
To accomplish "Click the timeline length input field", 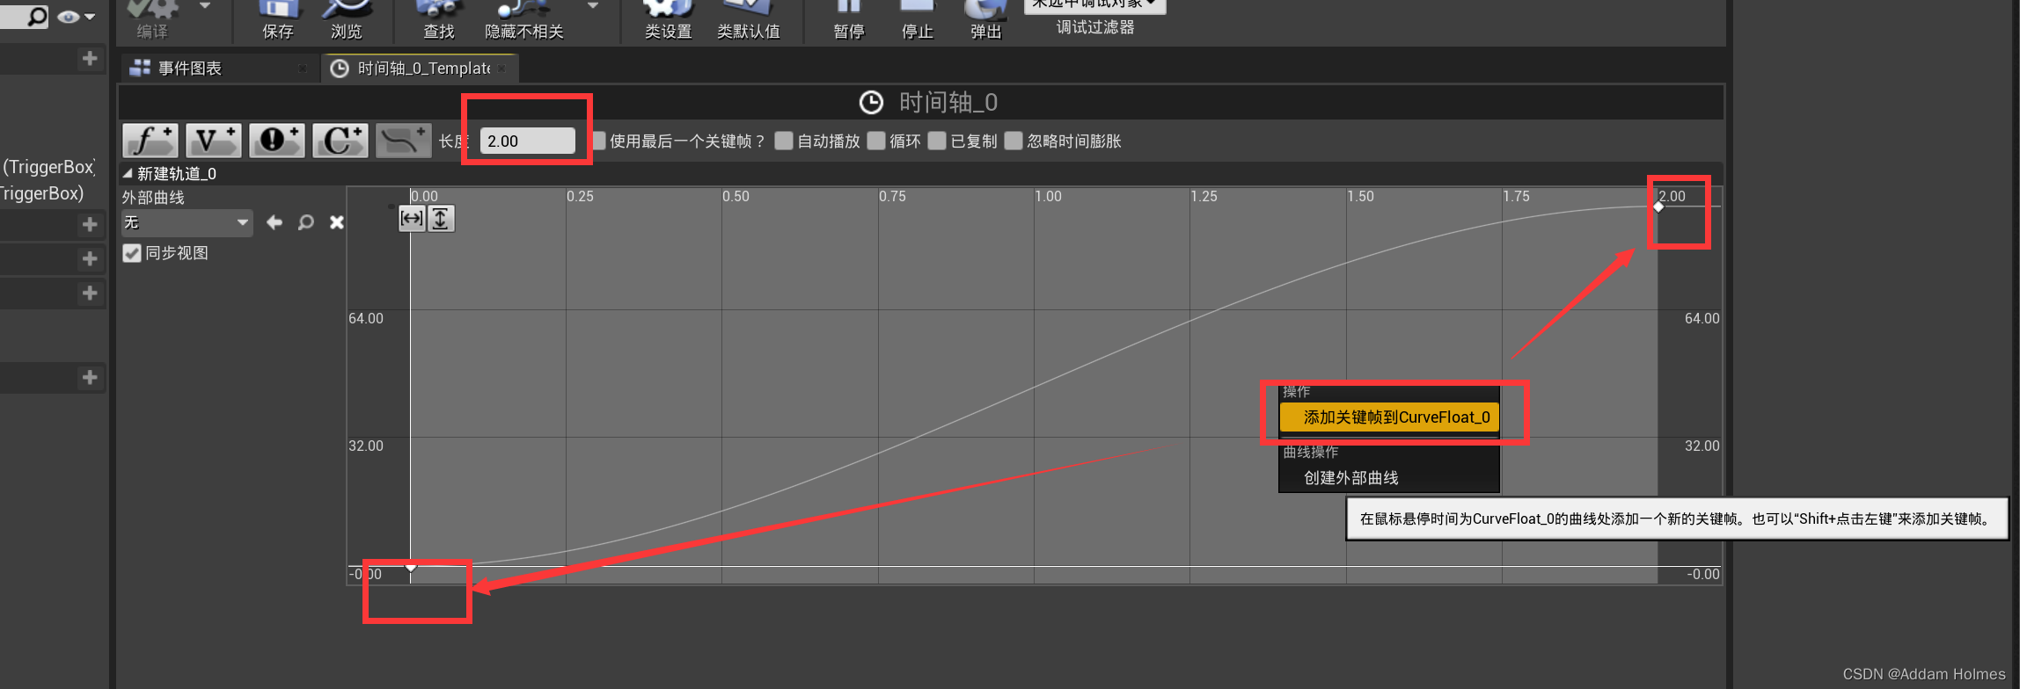I will (528, 141).
